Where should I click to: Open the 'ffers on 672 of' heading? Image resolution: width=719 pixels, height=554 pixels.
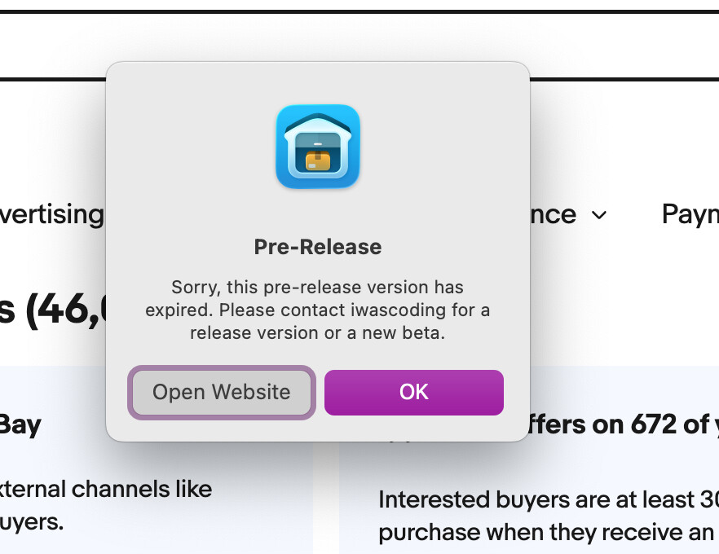tap(620, 424)
